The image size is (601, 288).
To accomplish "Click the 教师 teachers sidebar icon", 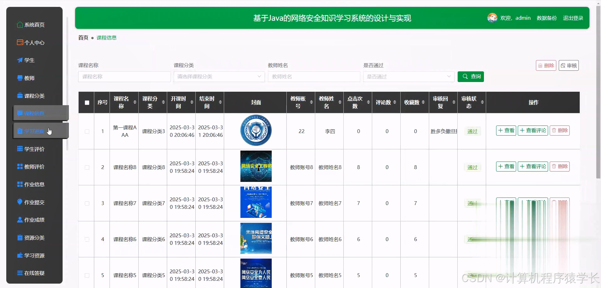I will (x=19, y=78).
